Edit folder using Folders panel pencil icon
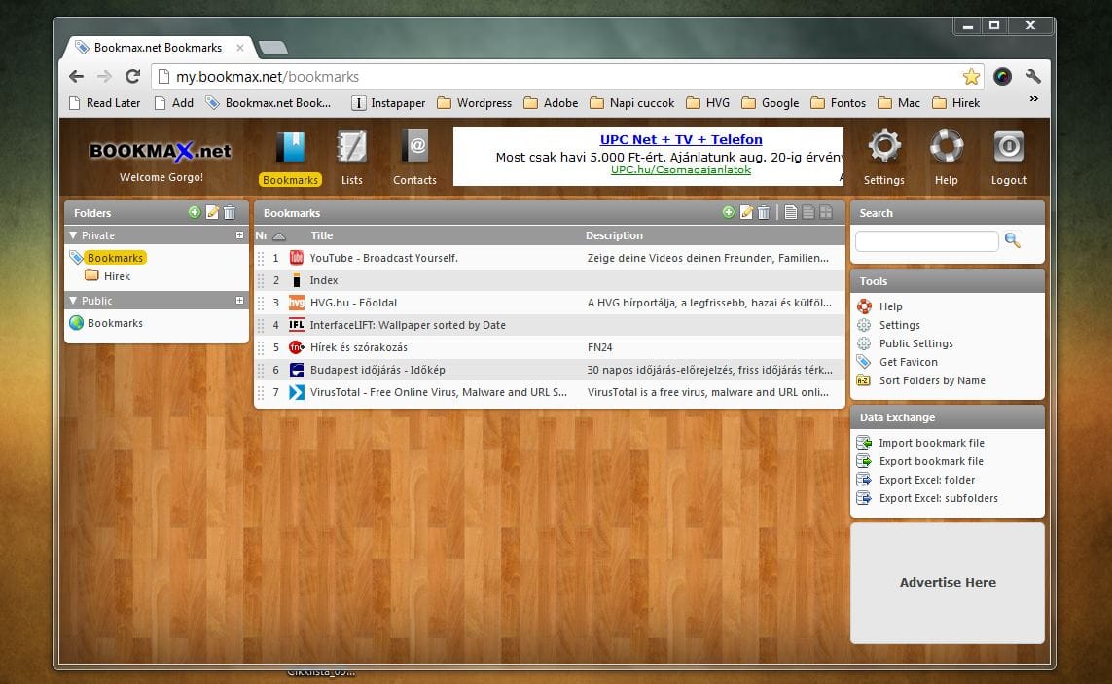The width and height of the screenshot is (1112, 684). 212,212
